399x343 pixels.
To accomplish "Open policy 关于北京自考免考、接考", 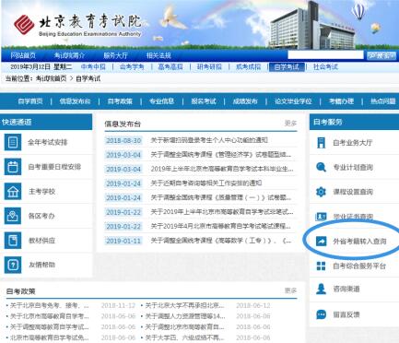I will coord(49,305).
